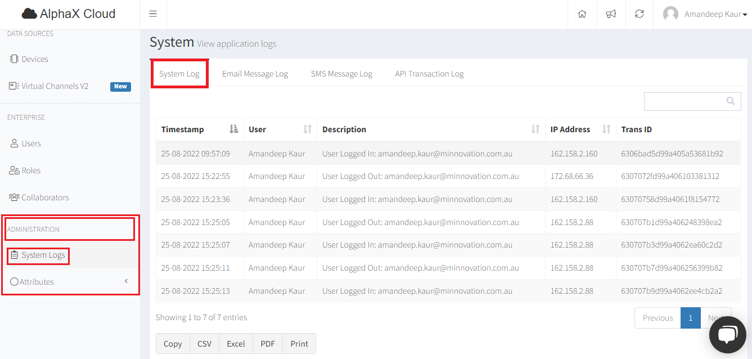Open announcements megaphone icon

pos(611,14)
